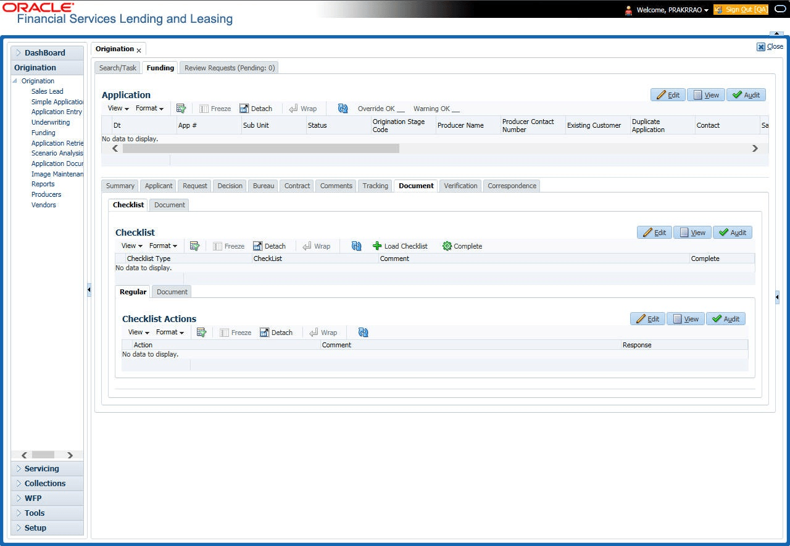The height and width of the screenshot is (546, 790).
Task: Mark the checklist Complete
Action: click(462, 246)
